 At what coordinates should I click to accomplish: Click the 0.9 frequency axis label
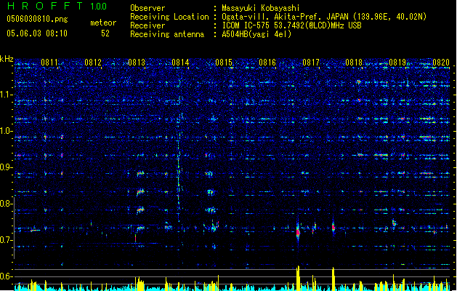[7, 167]
